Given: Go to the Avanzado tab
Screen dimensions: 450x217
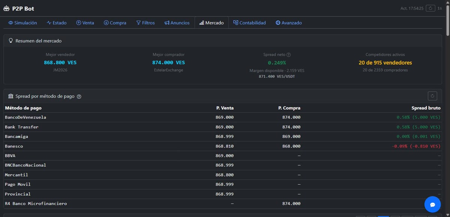Looking at the screenshot, I should 289,23.
